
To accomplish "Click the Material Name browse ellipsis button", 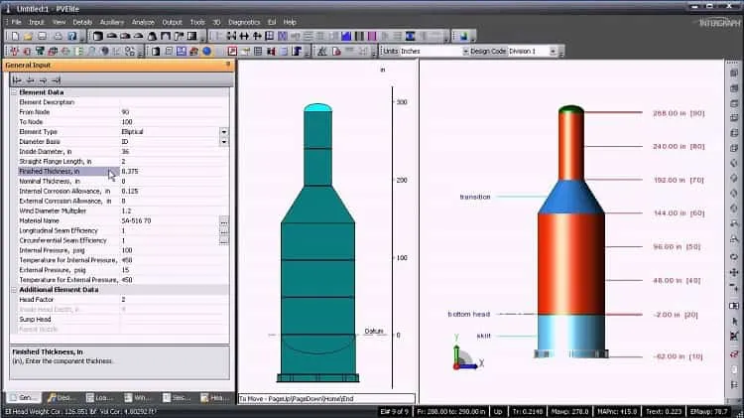I will pos(223,220).
